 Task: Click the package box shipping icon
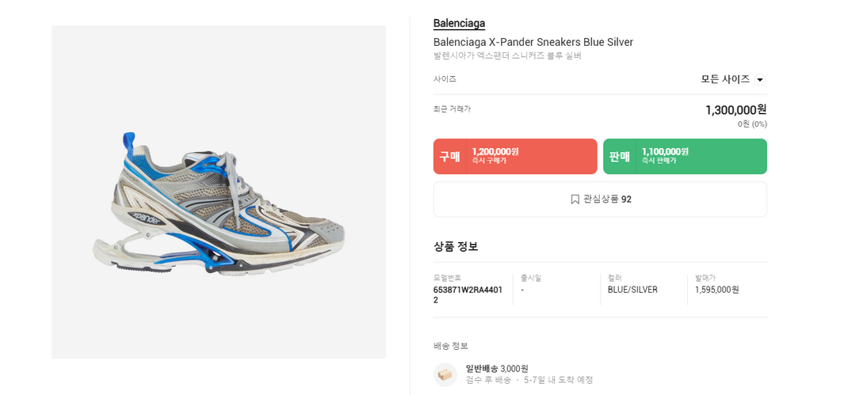[x=445, y=374]
